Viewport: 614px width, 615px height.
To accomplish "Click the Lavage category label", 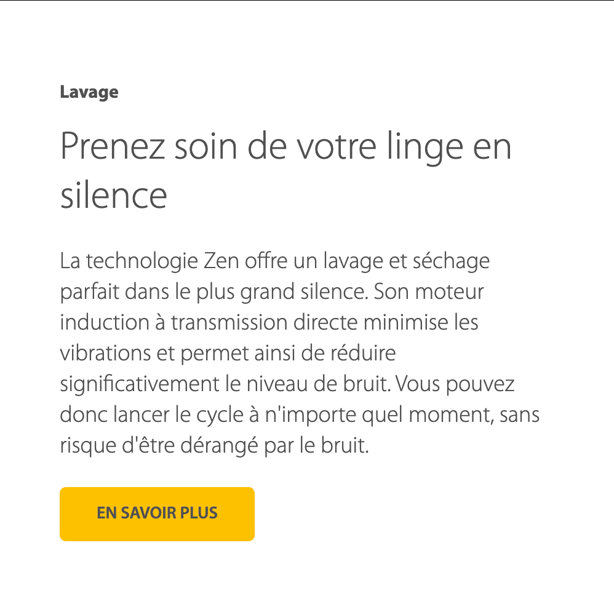I will [89, 93].
